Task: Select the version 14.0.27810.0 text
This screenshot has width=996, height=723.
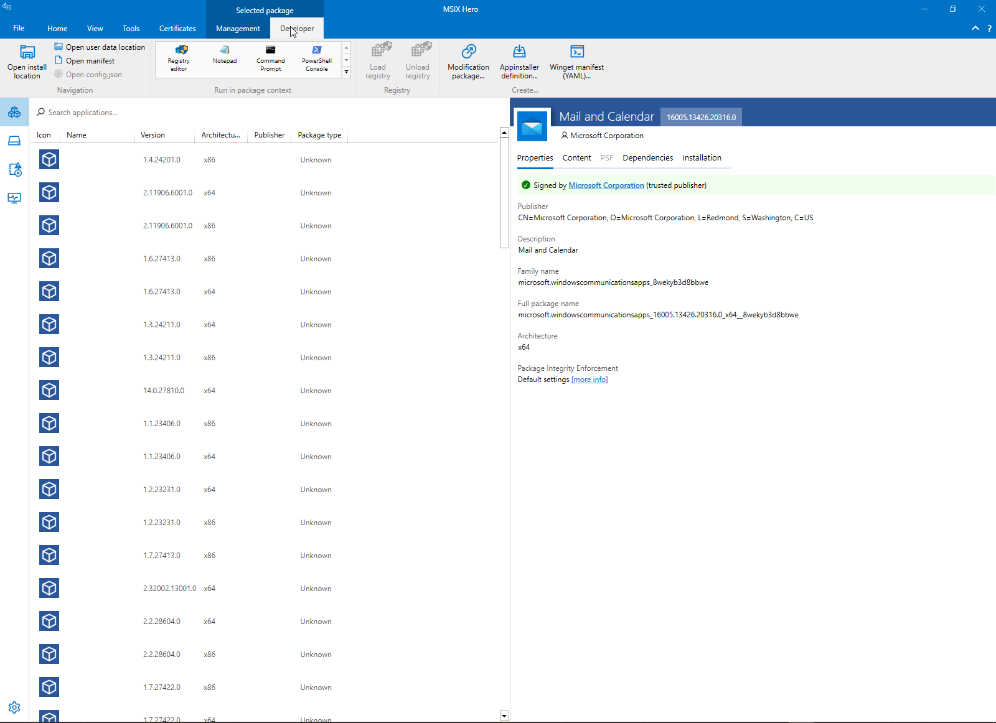Action: point(164,391)
